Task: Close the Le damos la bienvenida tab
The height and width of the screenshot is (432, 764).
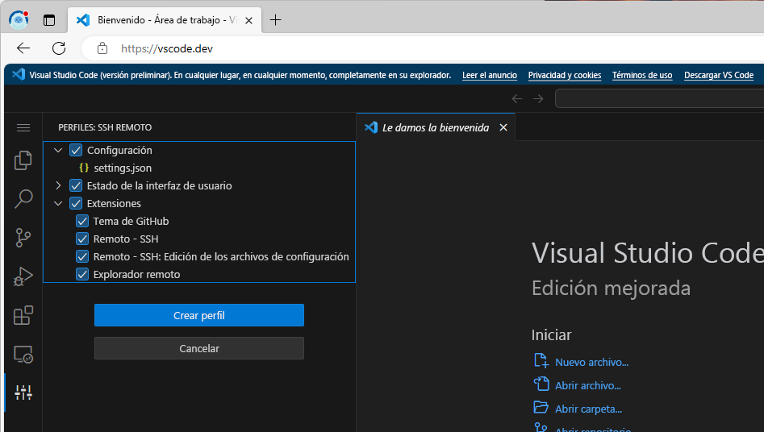Action: click(503, 127)
